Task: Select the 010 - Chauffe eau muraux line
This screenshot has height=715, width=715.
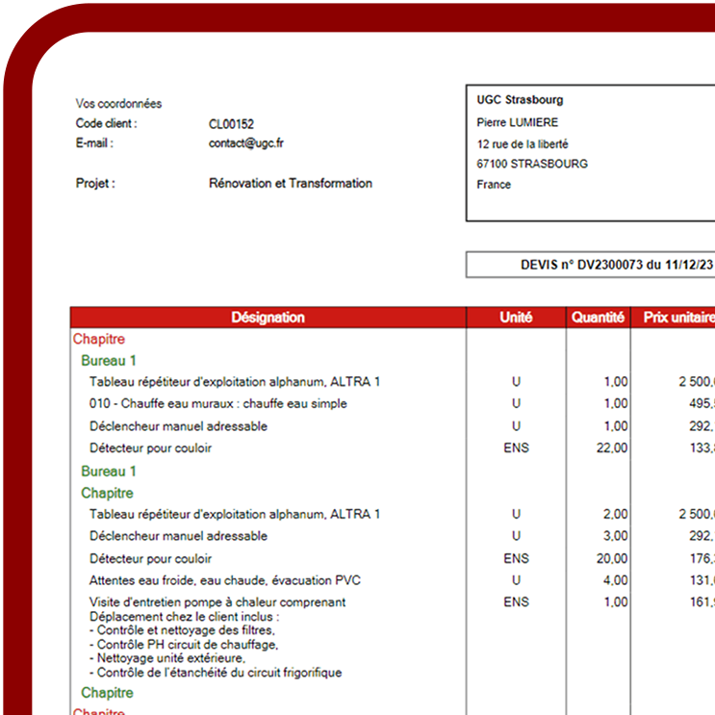Action: (x=217, y=404)
